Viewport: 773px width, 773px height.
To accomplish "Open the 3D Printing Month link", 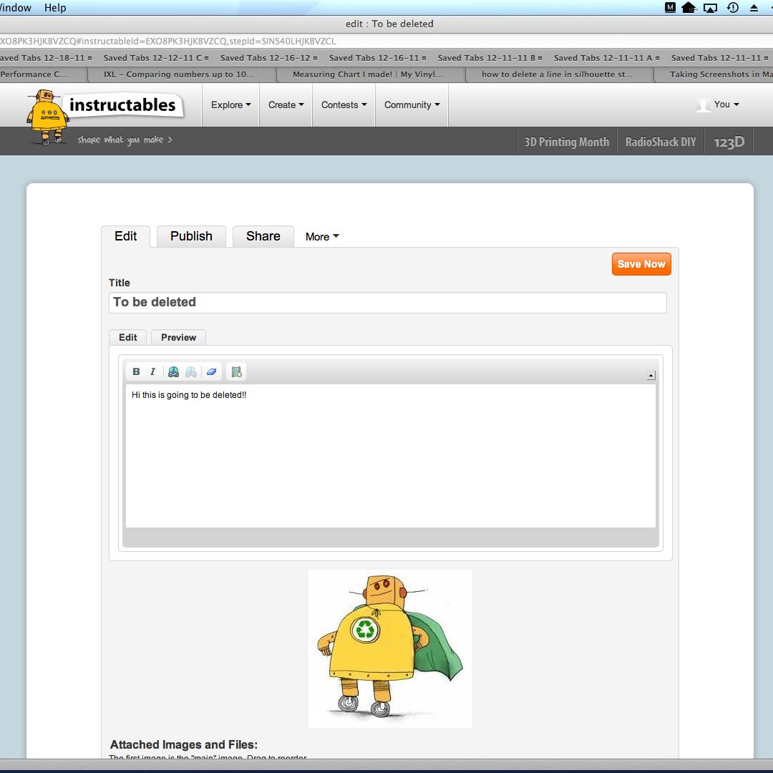I will pos(566,141).
